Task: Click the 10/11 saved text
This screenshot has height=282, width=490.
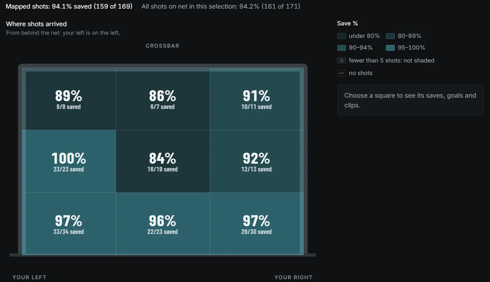Action: (256, 107)
